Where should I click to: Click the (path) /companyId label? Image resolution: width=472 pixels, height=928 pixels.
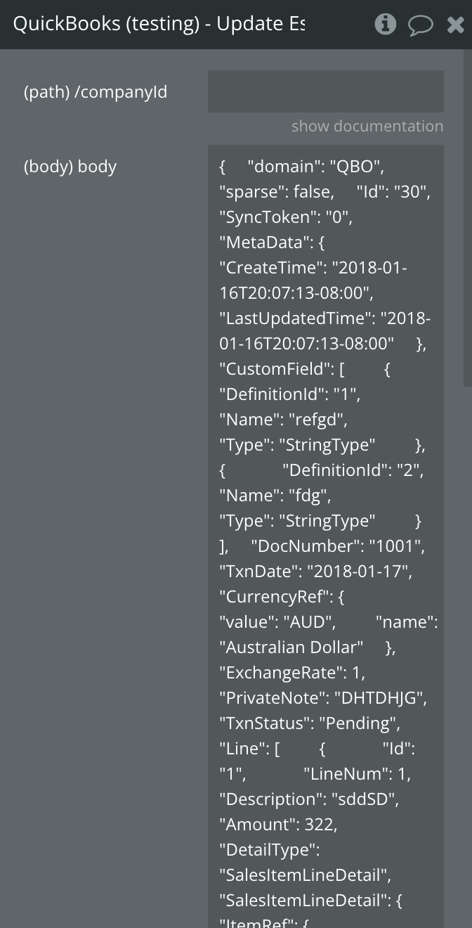point(96,92)
